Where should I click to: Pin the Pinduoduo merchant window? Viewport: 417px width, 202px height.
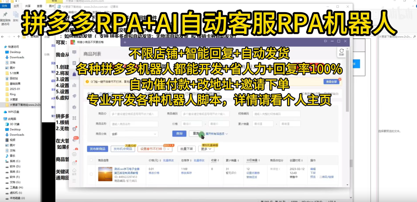coord(326,41)
